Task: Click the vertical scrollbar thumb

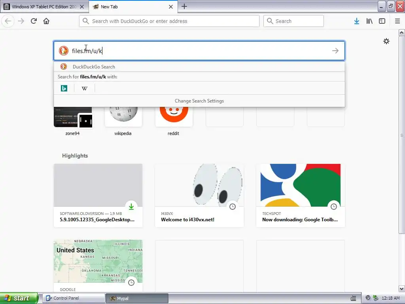Action: pyautogui.click(x=402, y=135)
